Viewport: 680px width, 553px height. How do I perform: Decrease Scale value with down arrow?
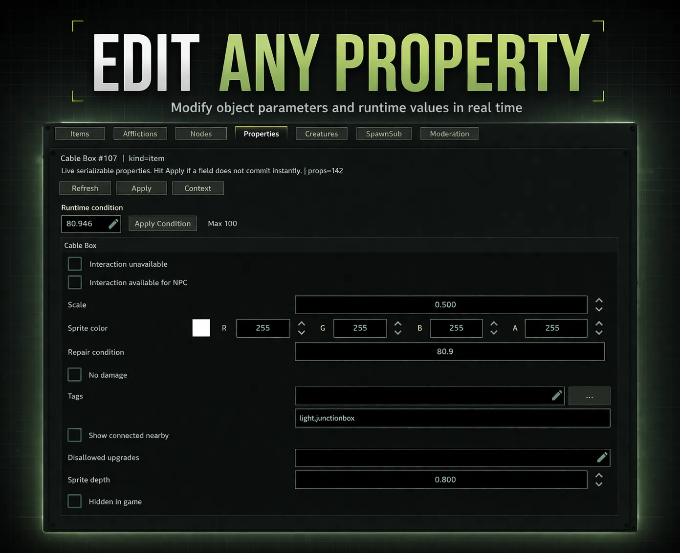click(599, 309)
